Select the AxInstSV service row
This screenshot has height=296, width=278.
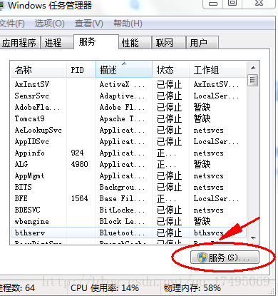pyautogui.click(x=128, y=84)
